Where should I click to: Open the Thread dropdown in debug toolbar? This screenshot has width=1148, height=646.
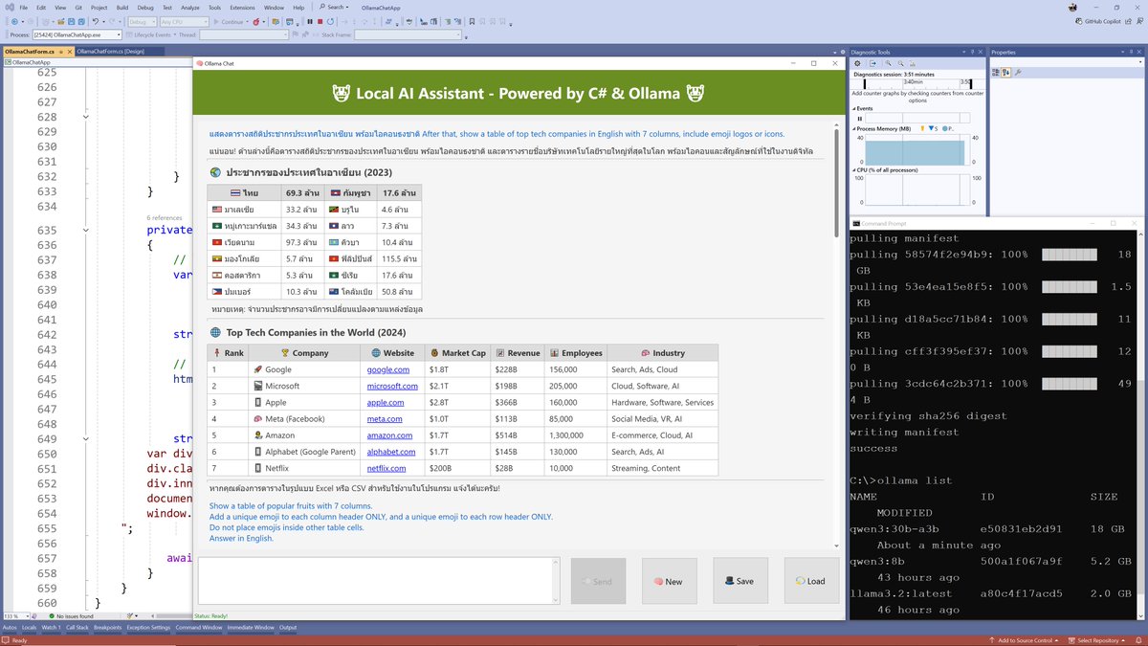pyautogui.click(x=244, y=35)
